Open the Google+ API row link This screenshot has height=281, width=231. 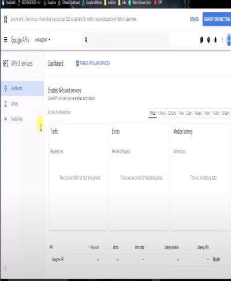coord(58,260)
